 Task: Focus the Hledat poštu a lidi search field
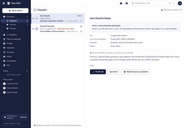coord(151,3)
